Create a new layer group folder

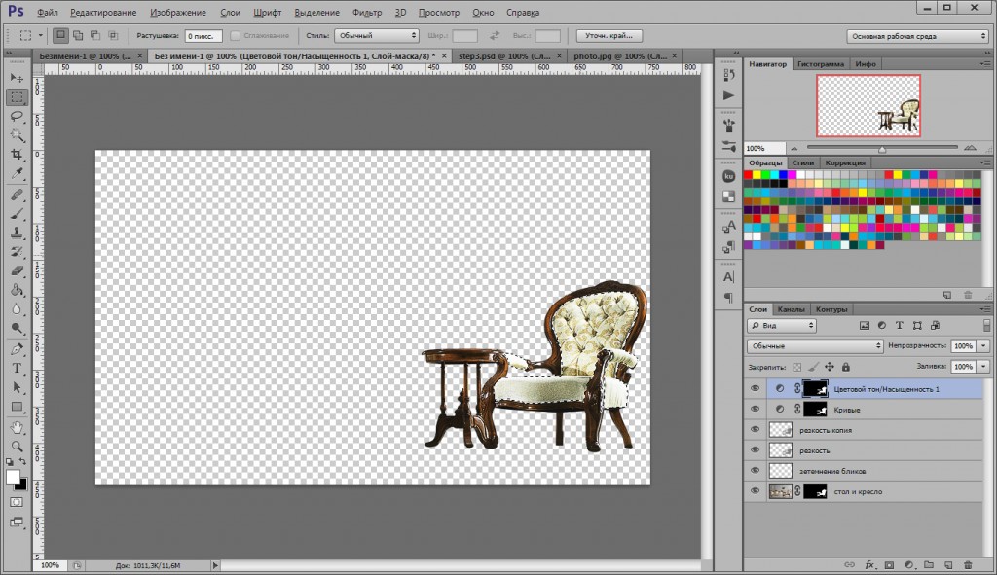pyautogui.click(x=929, y=564)
